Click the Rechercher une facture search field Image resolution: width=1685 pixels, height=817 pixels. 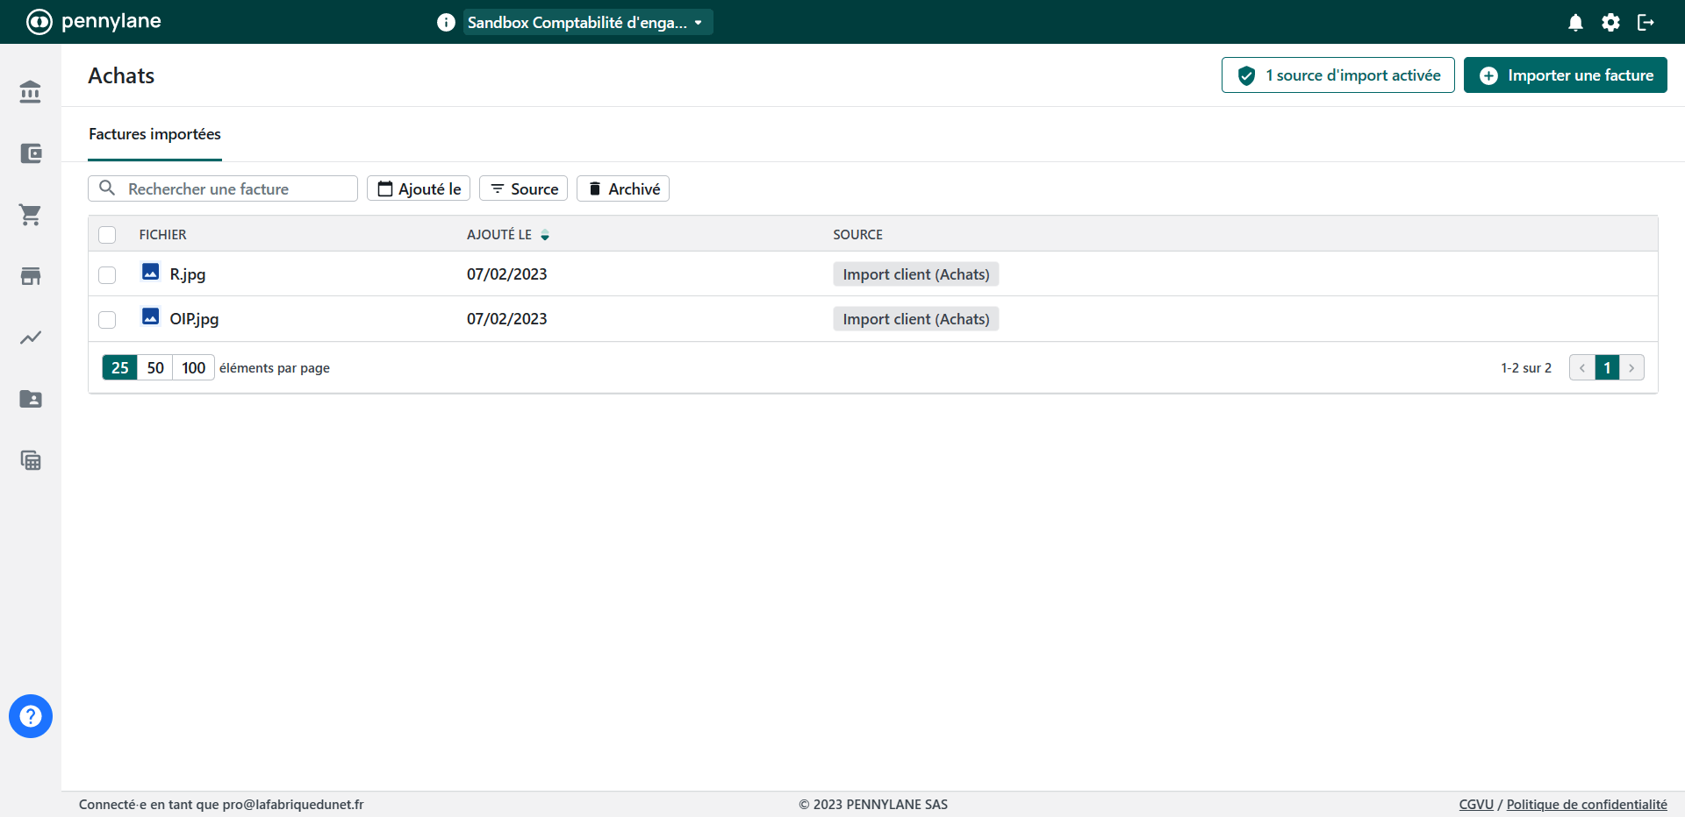(x=233, y=189)
